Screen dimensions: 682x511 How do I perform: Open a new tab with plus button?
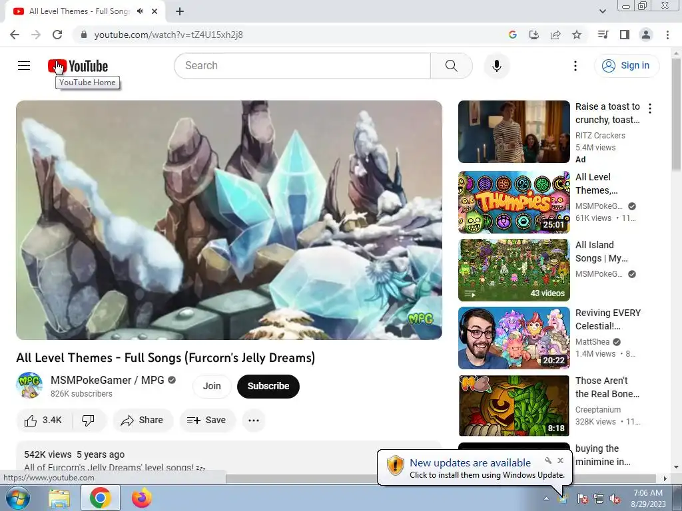point(180,11)
